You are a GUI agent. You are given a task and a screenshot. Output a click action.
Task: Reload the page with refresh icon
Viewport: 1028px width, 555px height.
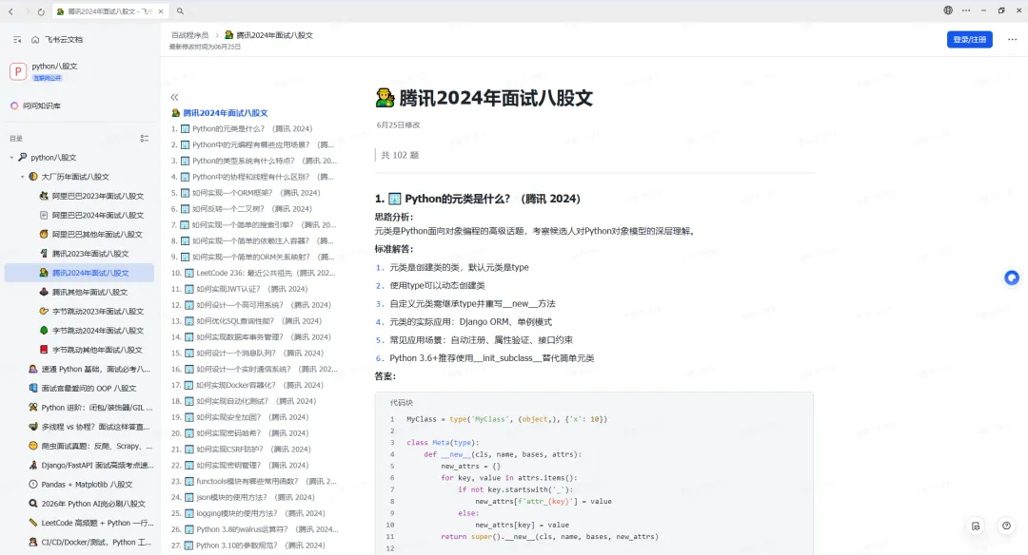(x=41, y=11)
